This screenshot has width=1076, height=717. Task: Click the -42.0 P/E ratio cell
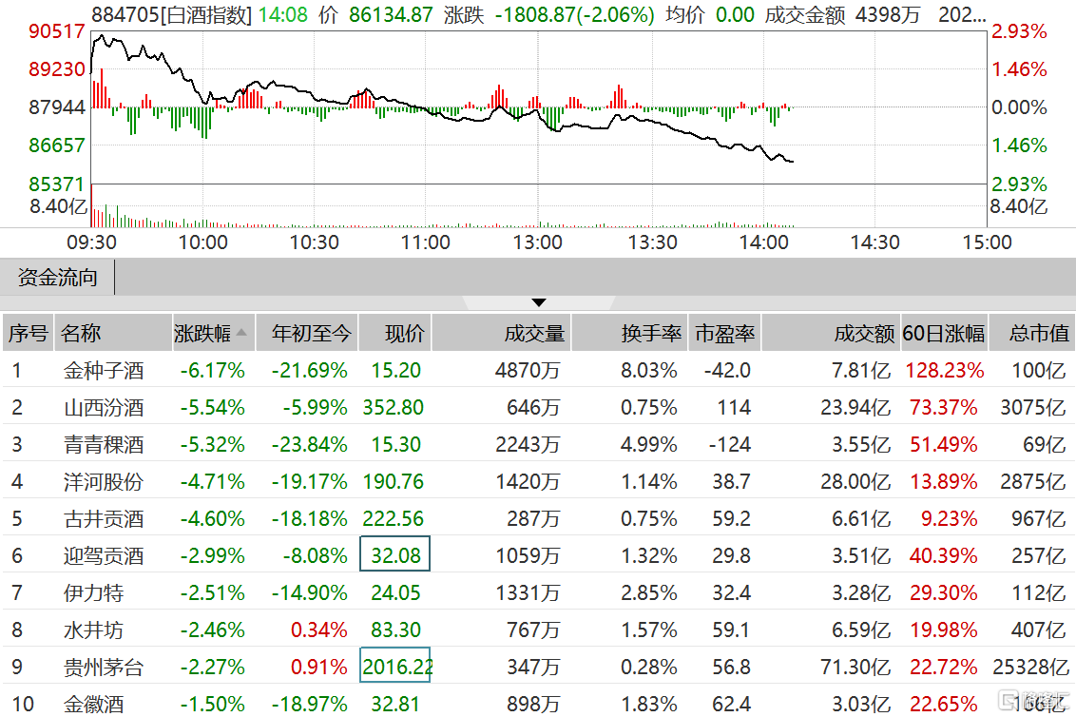727,370
